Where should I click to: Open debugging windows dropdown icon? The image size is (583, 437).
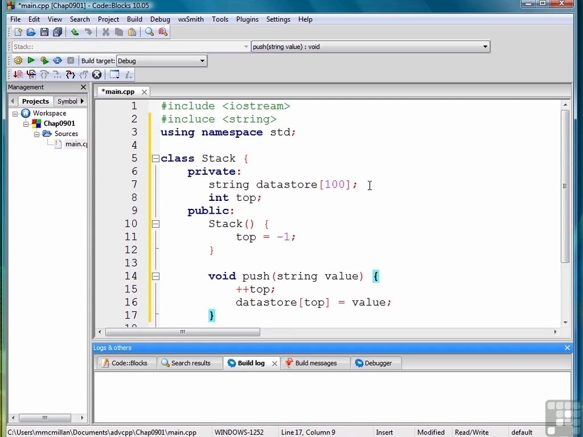pyautogui.click(x=115, y=75)
